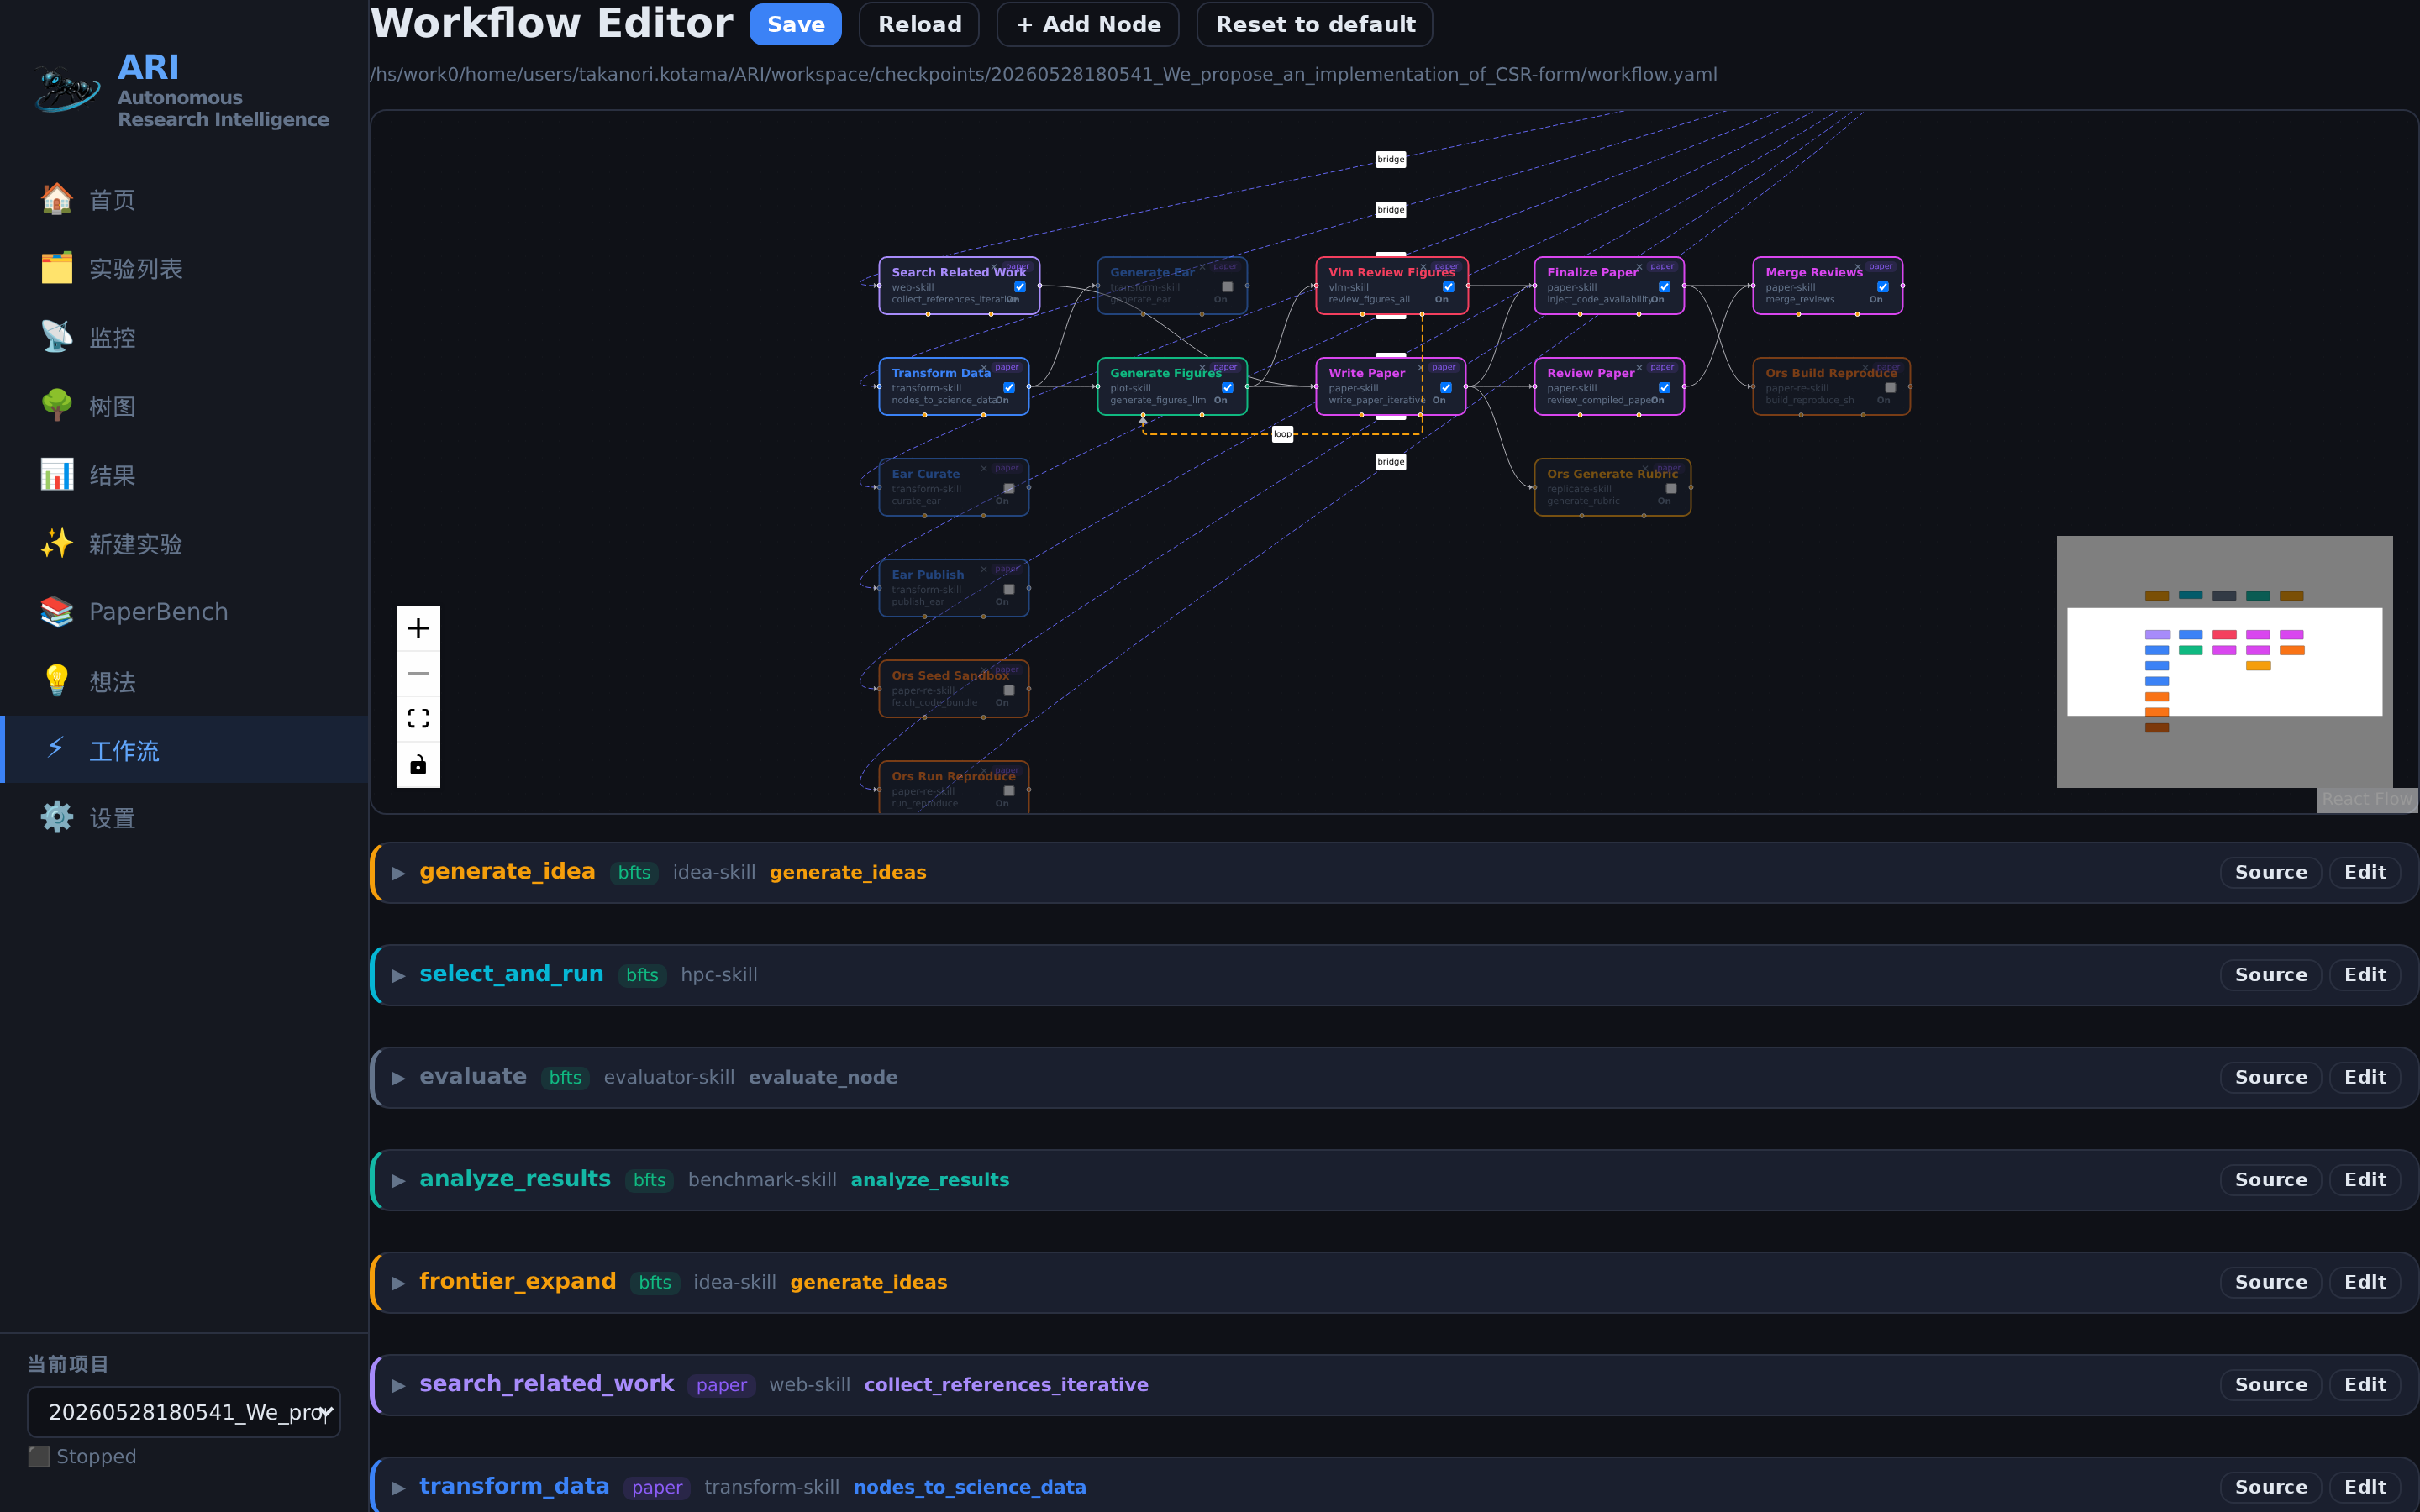The image size is (2420, 1512).
Task: Disable the Generate Figures node checkbox
Action: coord(1227,388)
